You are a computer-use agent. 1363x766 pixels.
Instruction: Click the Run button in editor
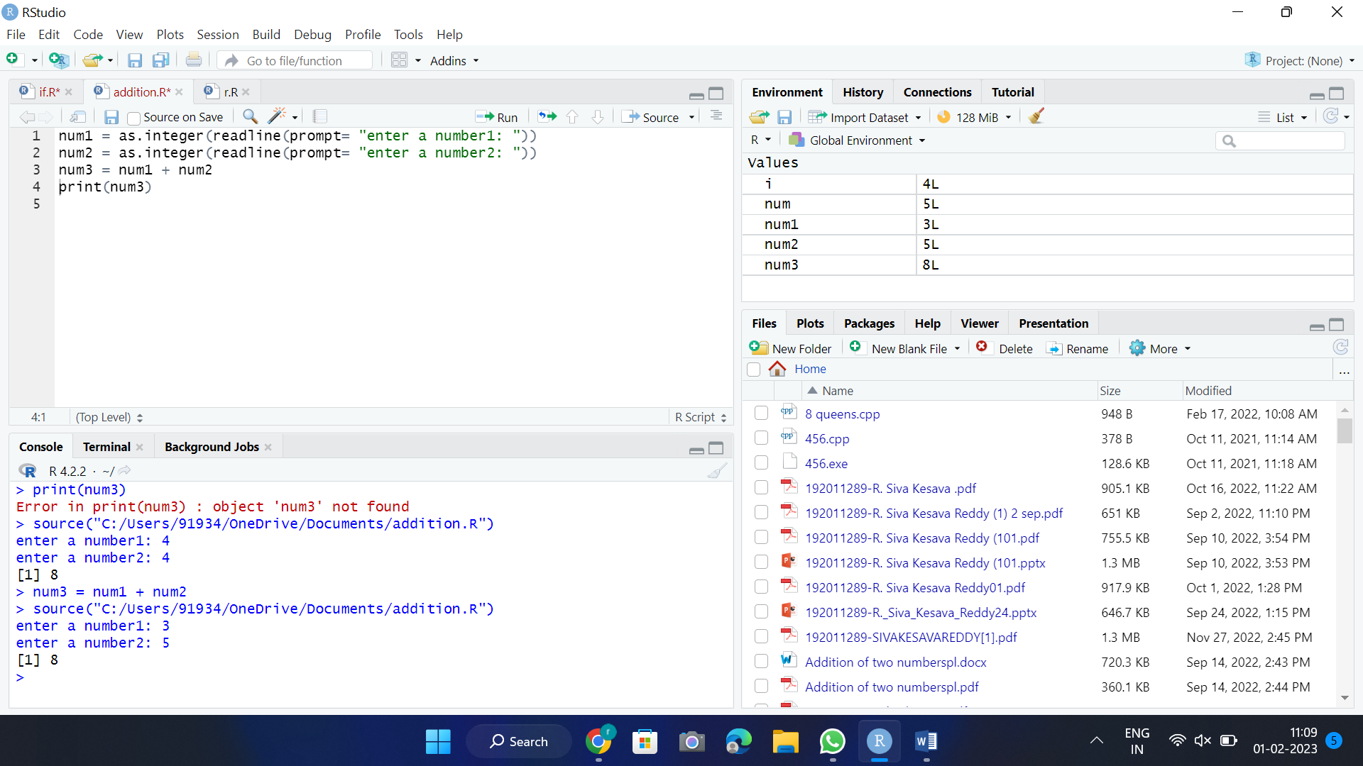pyautogui.click(x=497, y=117)
